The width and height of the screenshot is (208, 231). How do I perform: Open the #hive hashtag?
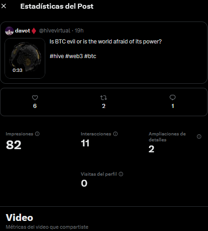[x=57, y=56]
